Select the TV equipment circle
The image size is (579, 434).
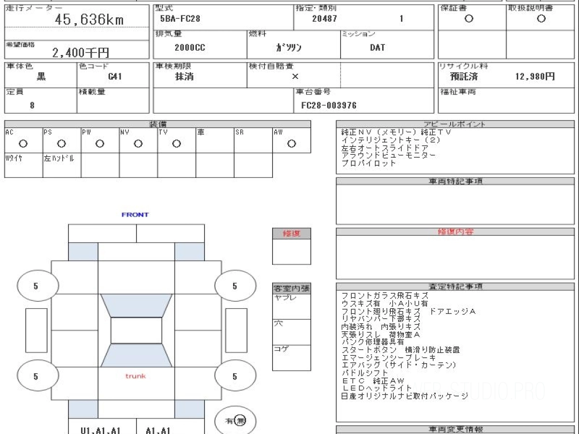pos(177,144)
